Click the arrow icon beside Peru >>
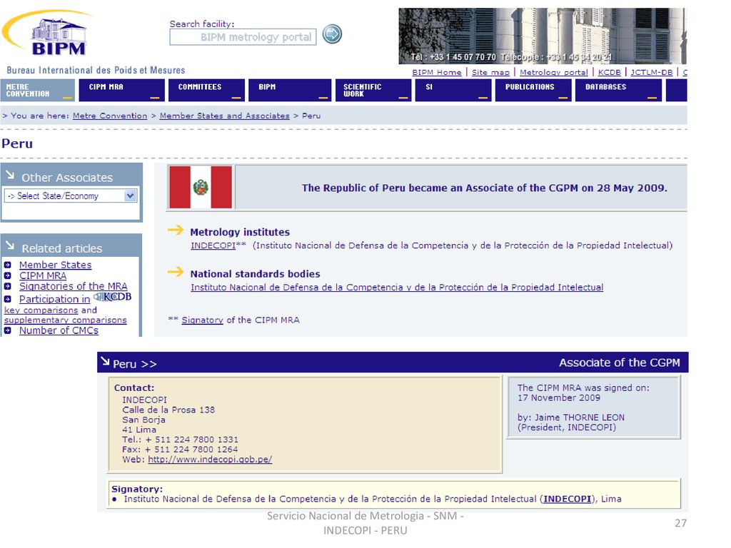 (x=106, y=361)
